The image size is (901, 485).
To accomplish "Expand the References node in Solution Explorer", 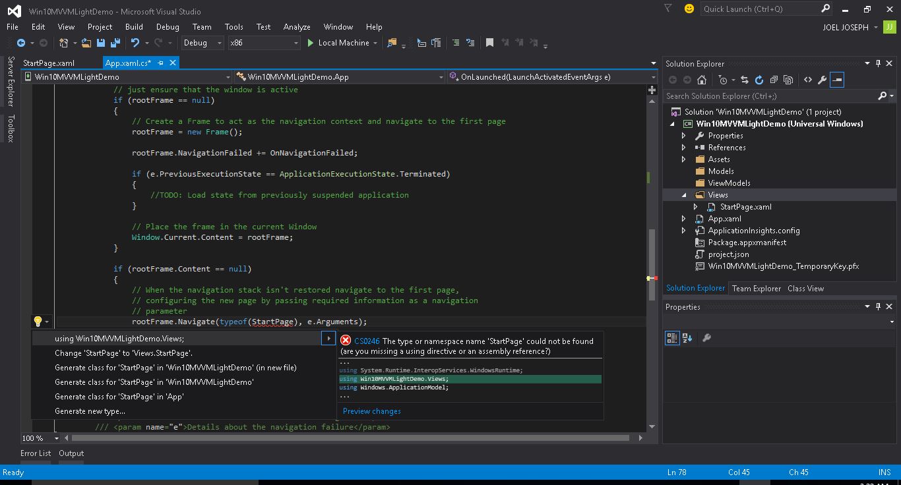I will click(684, 148).
